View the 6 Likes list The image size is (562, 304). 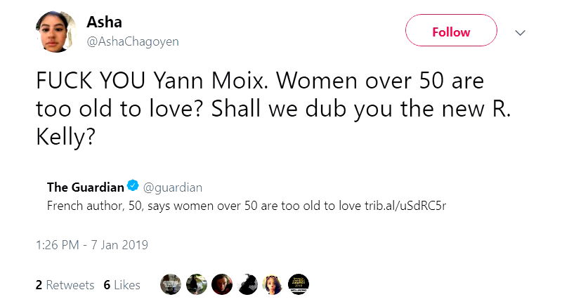[x=122, y=285]
